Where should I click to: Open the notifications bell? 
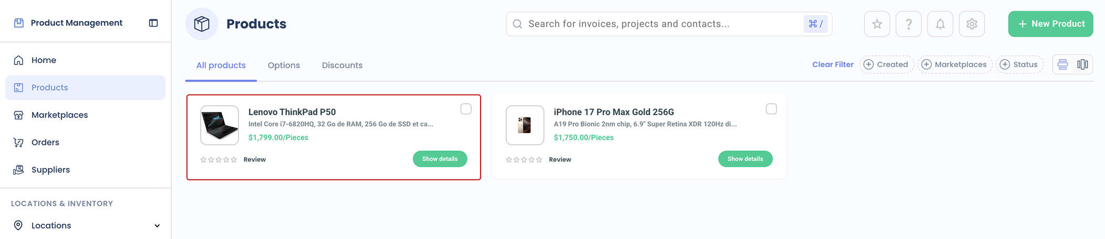pos(940,24)
